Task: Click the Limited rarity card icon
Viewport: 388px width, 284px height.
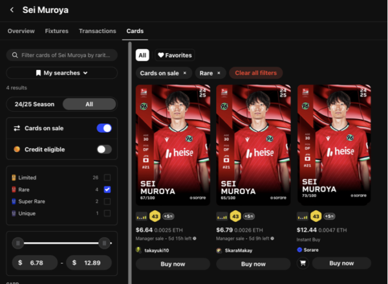Action: [x=14, y=177]
